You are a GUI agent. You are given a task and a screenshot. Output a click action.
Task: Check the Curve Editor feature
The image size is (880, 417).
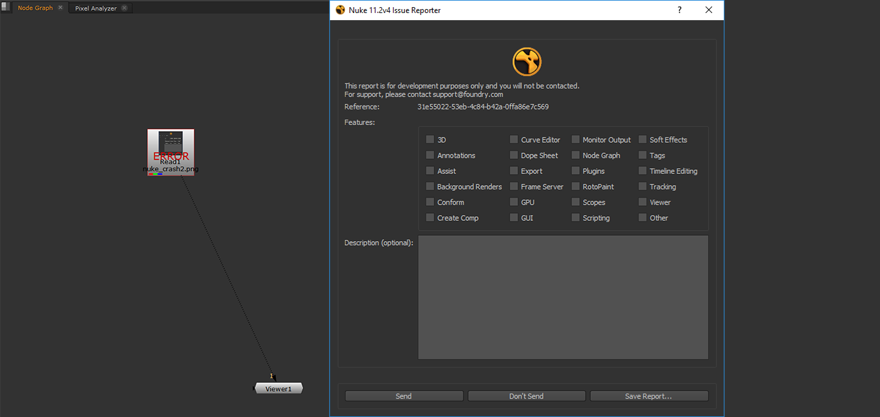[514, 139]
